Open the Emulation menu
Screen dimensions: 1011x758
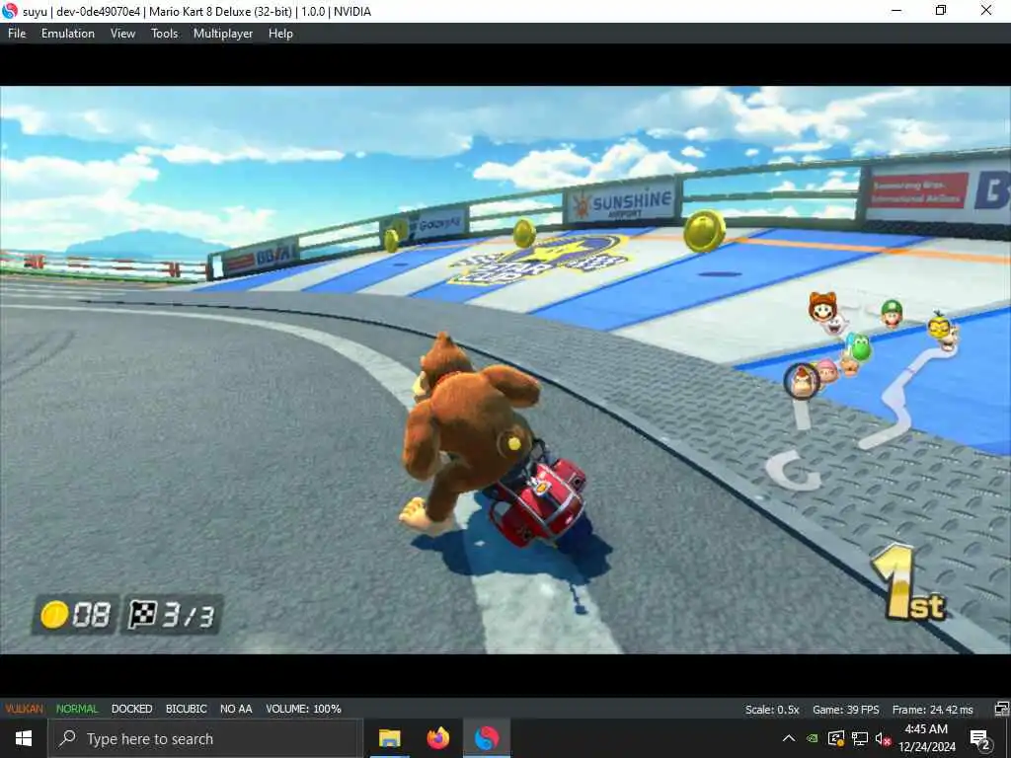pos(68,34)
